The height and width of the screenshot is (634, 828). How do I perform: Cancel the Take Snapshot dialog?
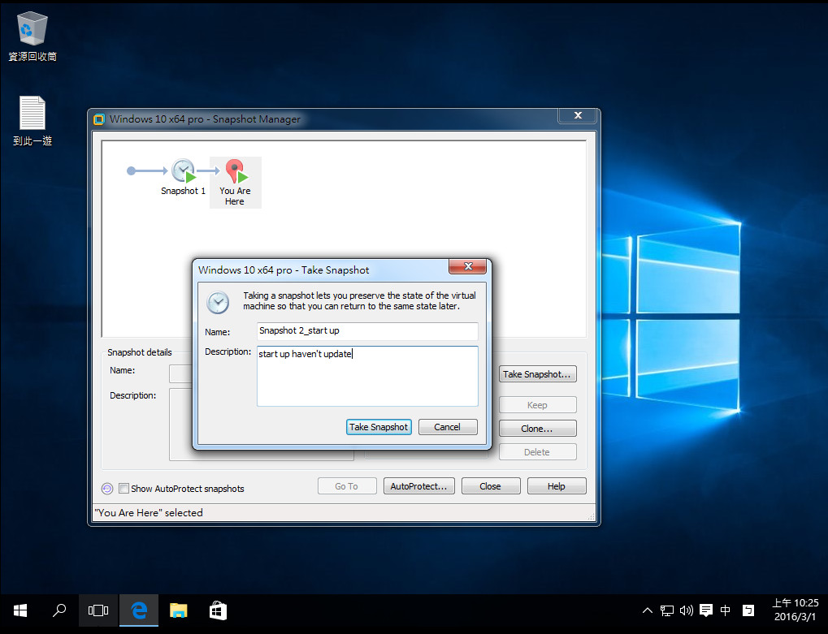click(448, 427)
